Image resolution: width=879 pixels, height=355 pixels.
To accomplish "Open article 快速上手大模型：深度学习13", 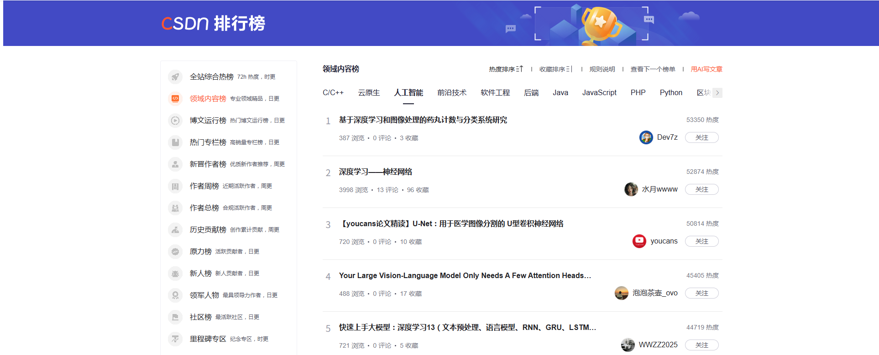I will tap(467, 328).
